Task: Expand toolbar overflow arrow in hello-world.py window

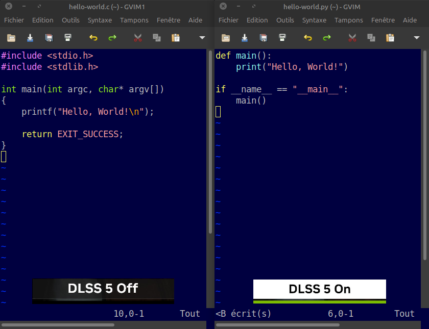Action: [x=417, y=38]
